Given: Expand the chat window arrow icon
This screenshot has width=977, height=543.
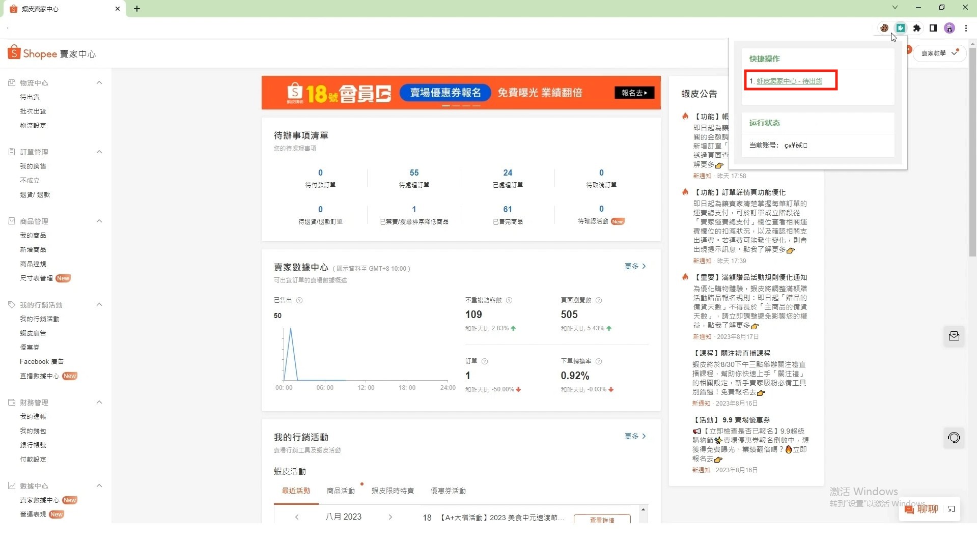Looking at the screenshot, I should coord(952,509).
